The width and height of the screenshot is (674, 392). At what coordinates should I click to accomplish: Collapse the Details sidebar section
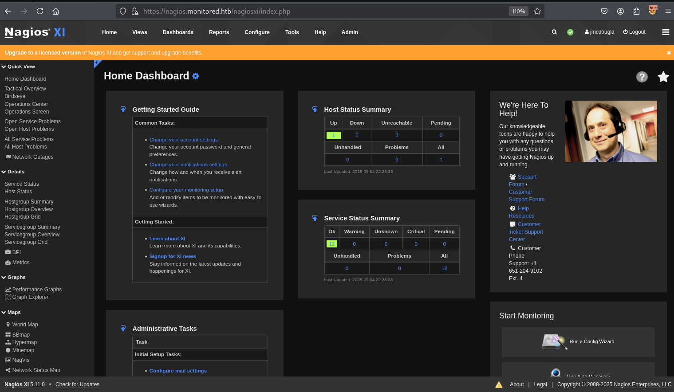click(x=13, y=172)
